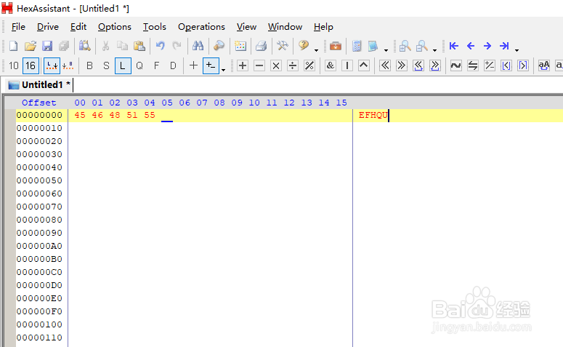Apply the inverse tilde operation
The width and height of the screenshot is (563, 347).
pos(456,65)
